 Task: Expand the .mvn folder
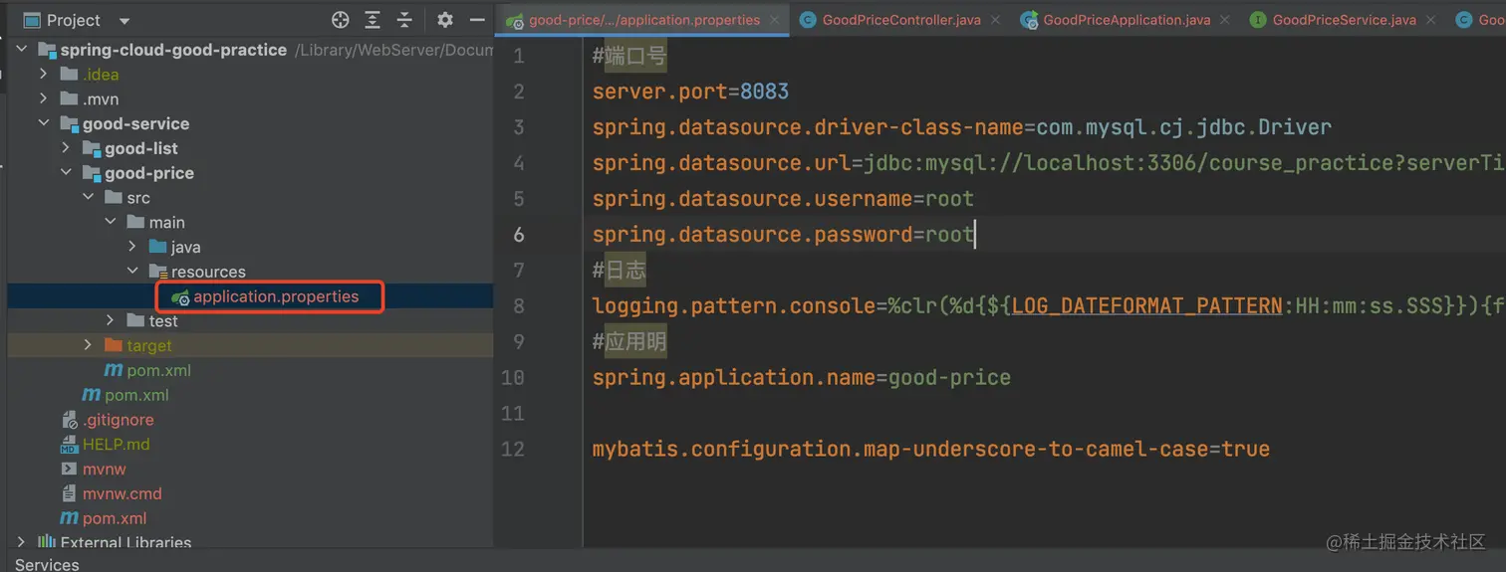click(43, 98)
